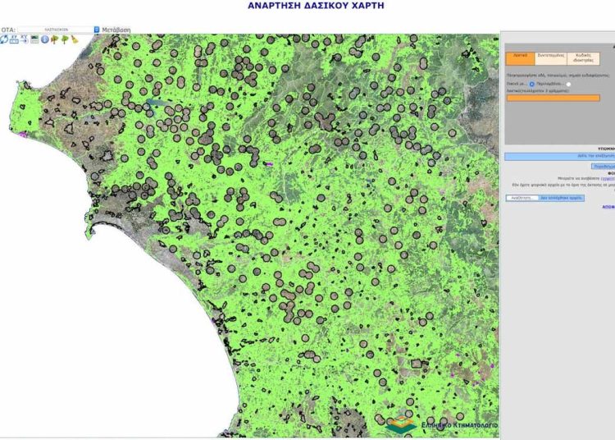Click the map image layer icon

pos(34,39)
